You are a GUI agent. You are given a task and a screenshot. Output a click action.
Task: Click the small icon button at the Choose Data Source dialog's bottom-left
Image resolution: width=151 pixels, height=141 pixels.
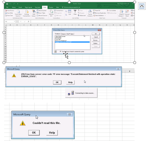[55, 52]
